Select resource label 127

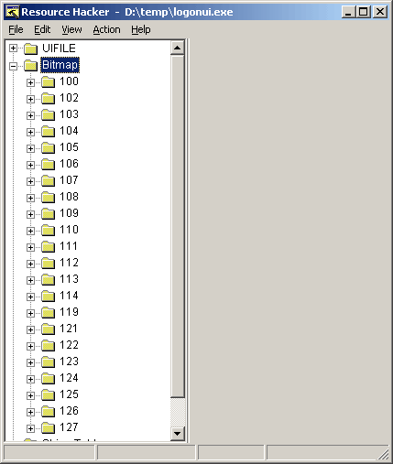pyautogui.click(x=69, y=427)
